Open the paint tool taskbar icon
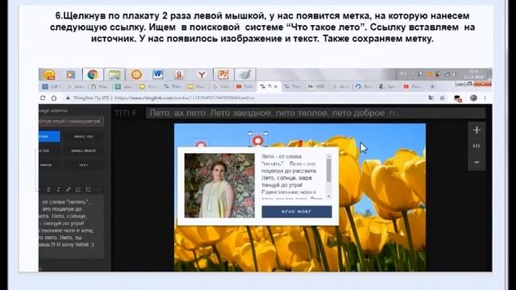Image resolution: width=516 pixels, height=290 pixels. coord(245,75)
